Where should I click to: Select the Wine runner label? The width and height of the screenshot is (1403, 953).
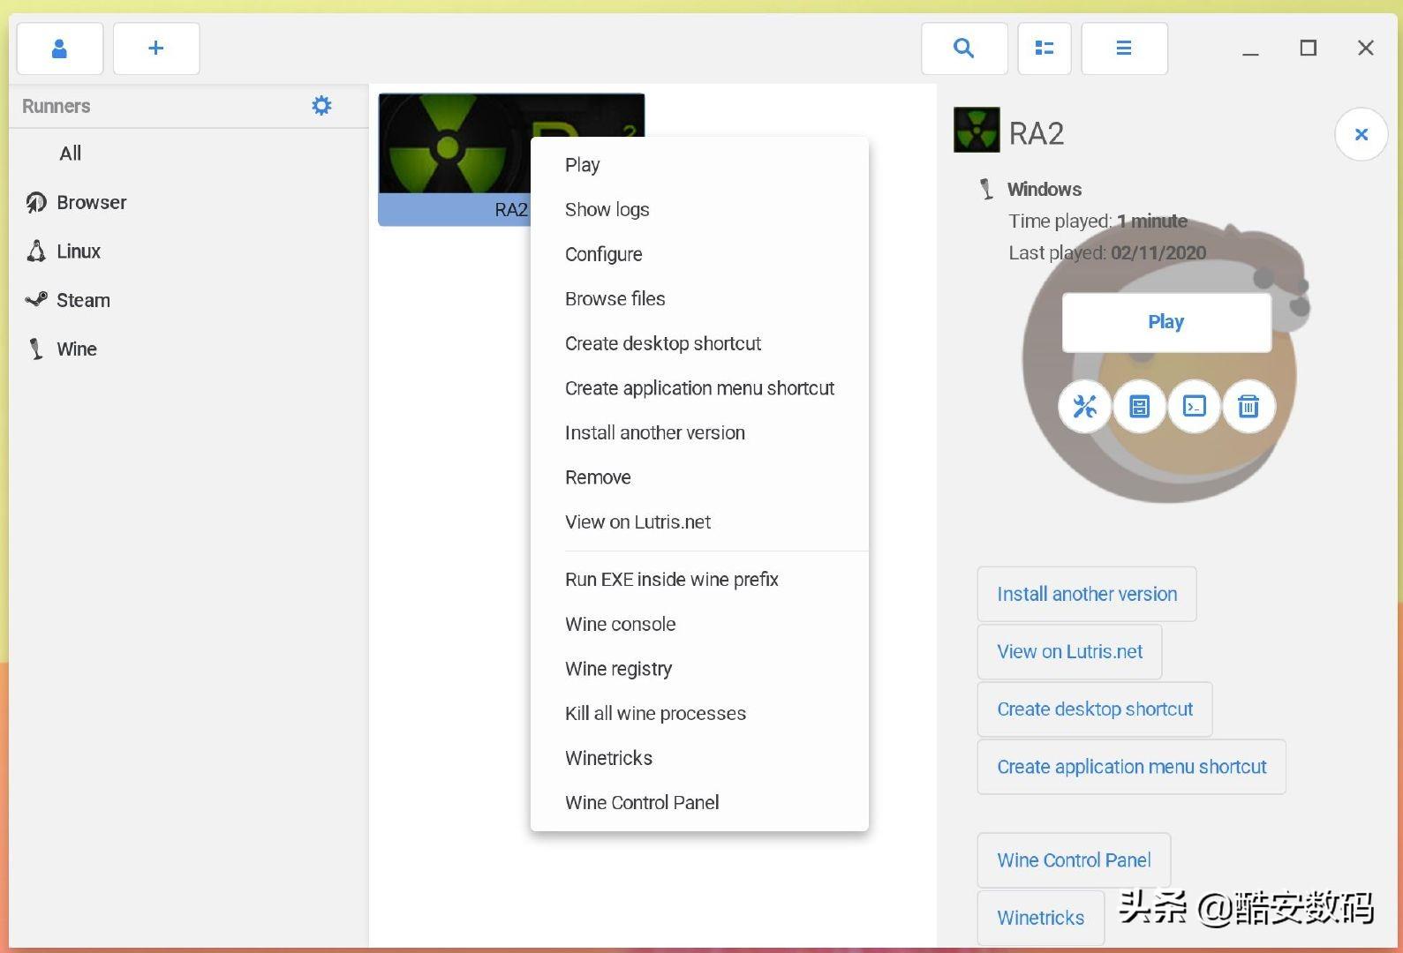click(x=77, y=349)
